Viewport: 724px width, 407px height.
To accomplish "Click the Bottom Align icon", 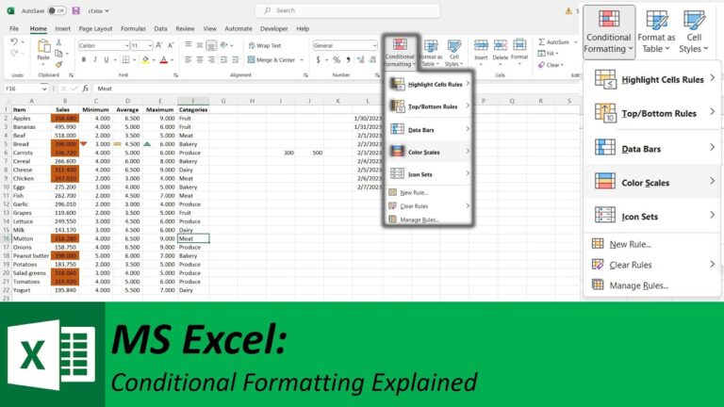I will (211, 45).
